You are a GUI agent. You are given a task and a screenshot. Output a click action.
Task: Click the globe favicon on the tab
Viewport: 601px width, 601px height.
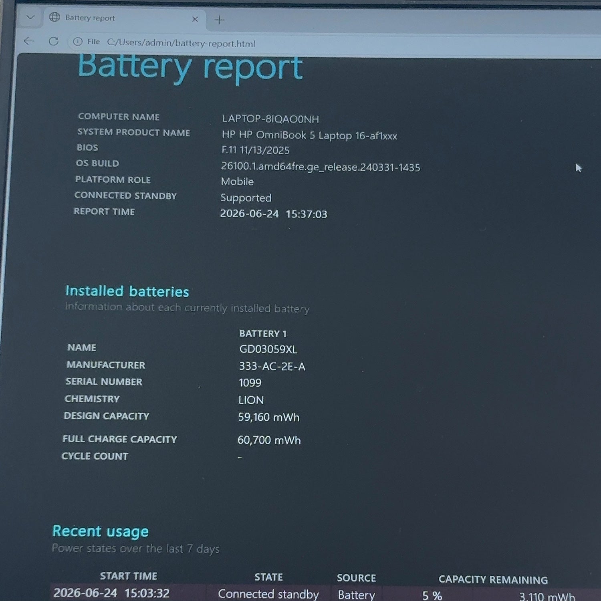[x=54, y=17]
